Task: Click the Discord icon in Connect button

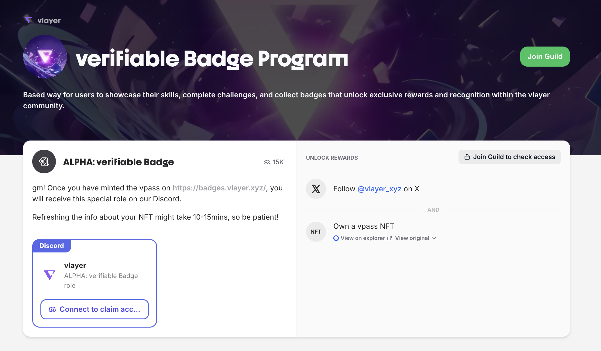Action: tap(52, 309)
